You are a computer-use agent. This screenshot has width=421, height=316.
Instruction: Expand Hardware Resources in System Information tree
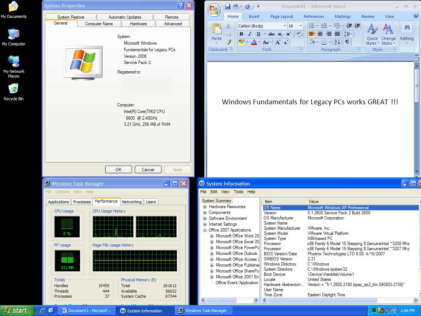(x=205, y=207)
